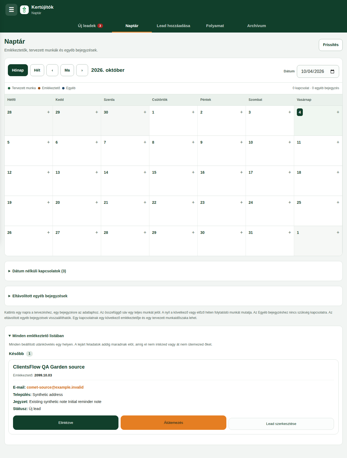Click the Dátum input field

click(x=318, y=72)
